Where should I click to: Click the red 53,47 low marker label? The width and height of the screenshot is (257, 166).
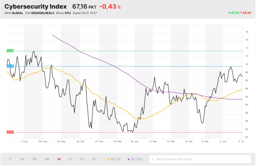coord(10,132)
